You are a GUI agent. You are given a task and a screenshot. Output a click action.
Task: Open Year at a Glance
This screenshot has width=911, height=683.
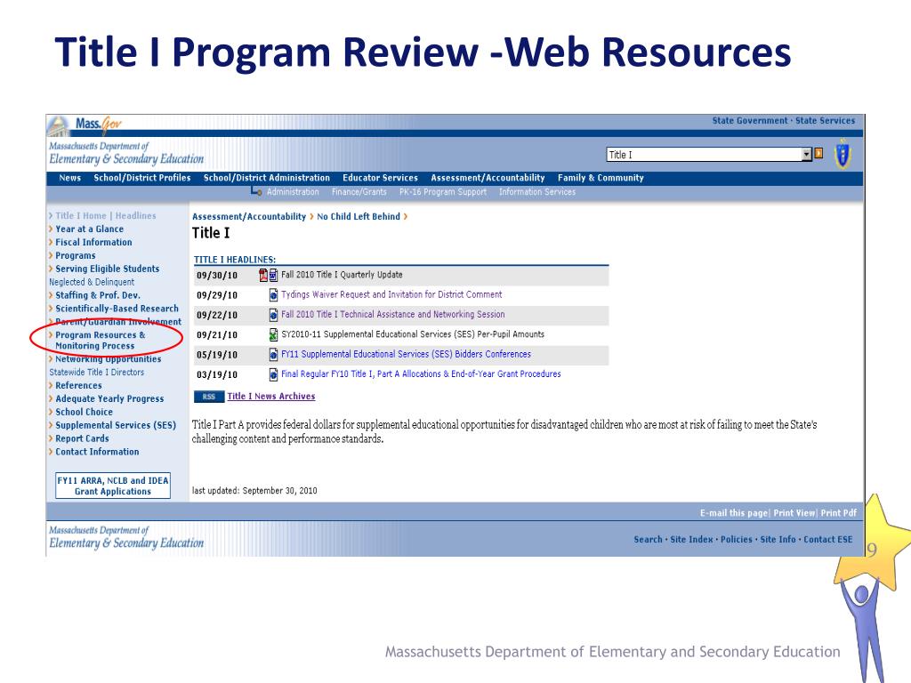click(90, 229)
